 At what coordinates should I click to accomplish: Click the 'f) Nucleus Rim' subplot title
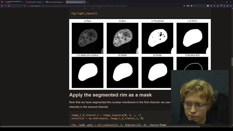click(x=192, y=55)
